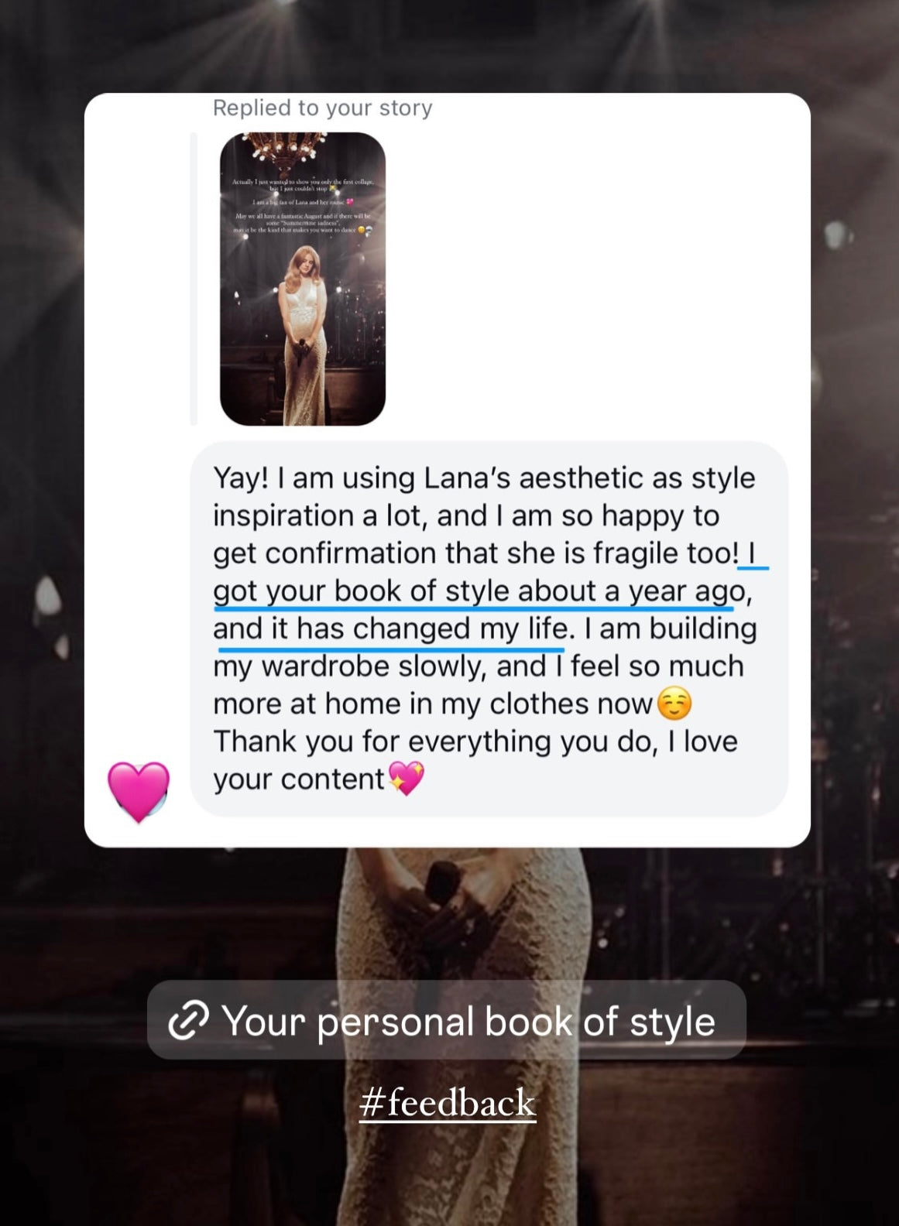Open the replied story thumbnail
The image size is (899, 1226).
(x=303, y=279)
